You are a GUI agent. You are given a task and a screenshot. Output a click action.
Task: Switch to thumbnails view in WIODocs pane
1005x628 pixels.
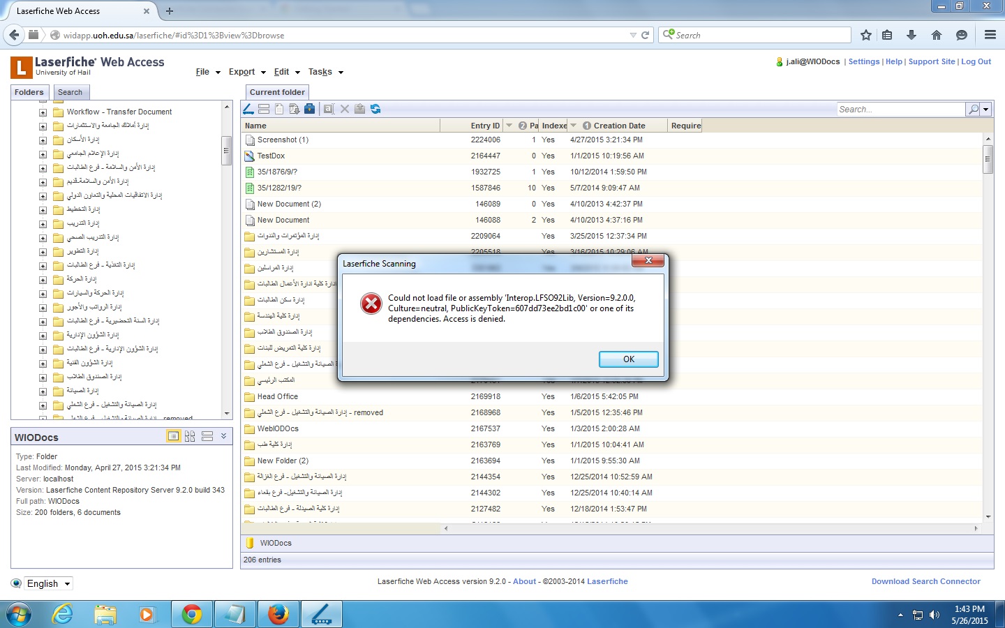190,436
